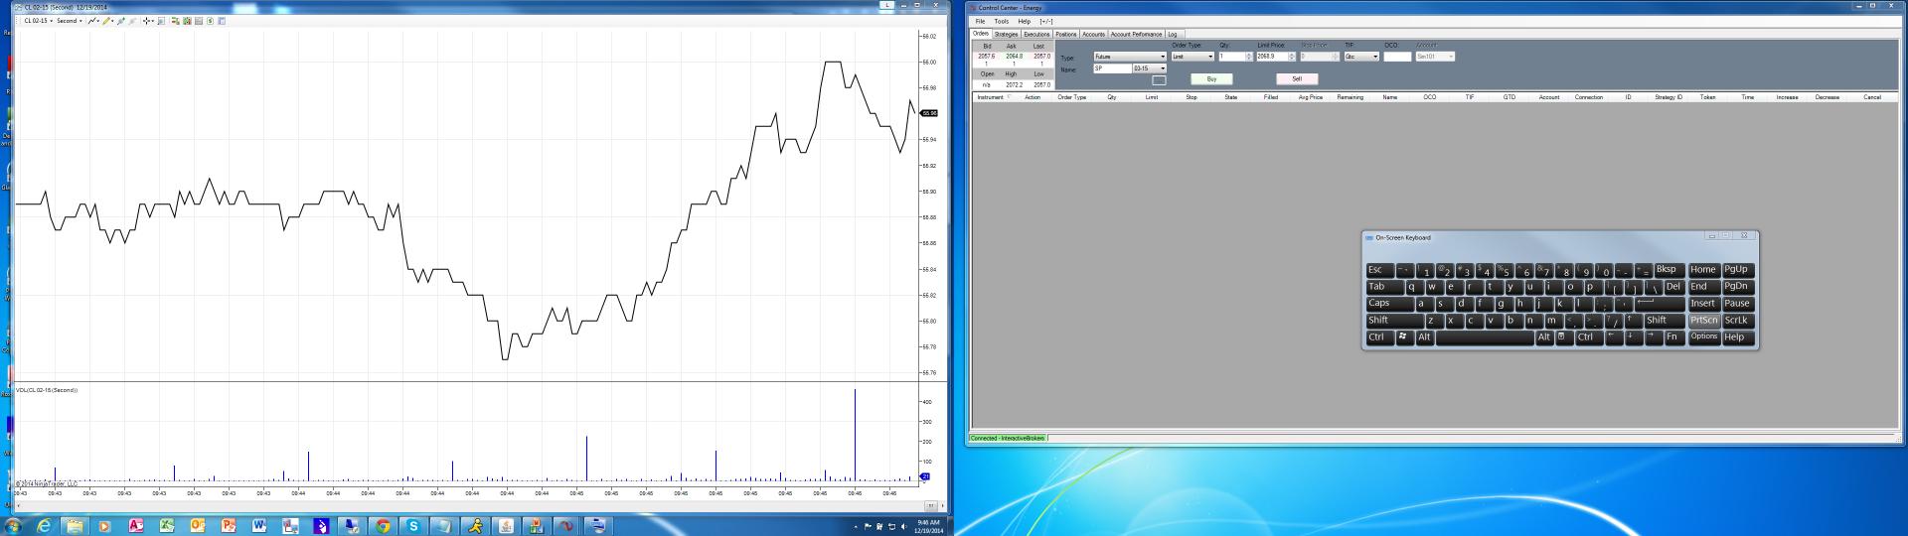This screenshot has width=1908, height=536.
Task: Open the AIM running man taskbar icon
Action: point(475,526)
